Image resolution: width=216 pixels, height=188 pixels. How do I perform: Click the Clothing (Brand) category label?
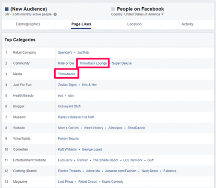(25, 171)
